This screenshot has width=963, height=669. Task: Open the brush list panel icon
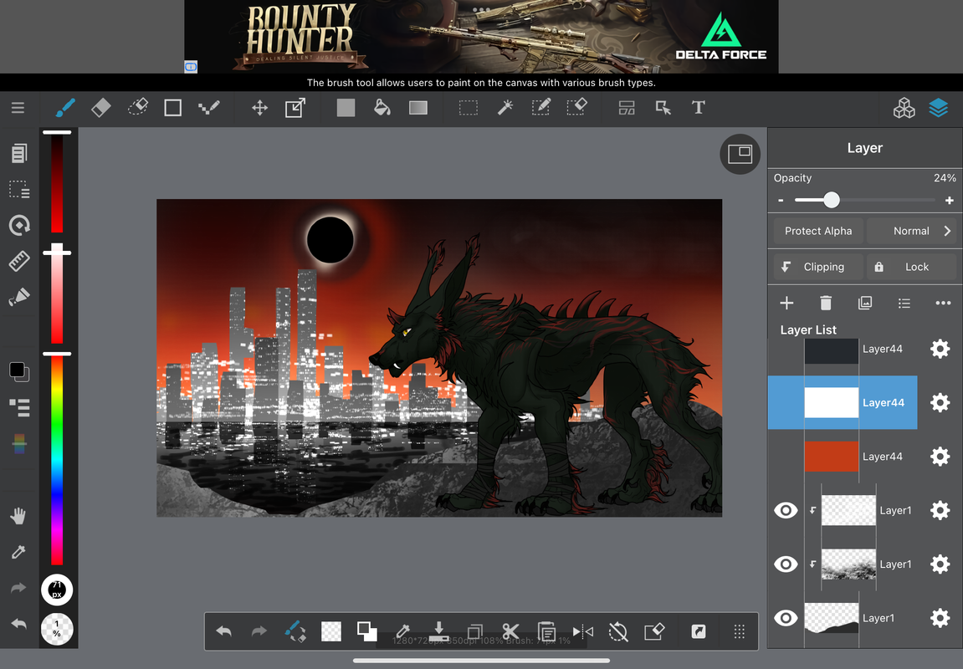(x=19, y=407)
